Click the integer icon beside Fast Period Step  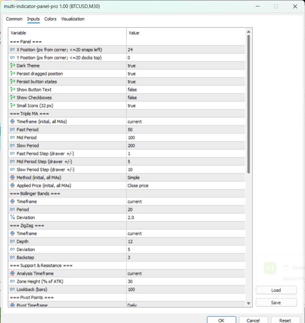coord(12,154)
